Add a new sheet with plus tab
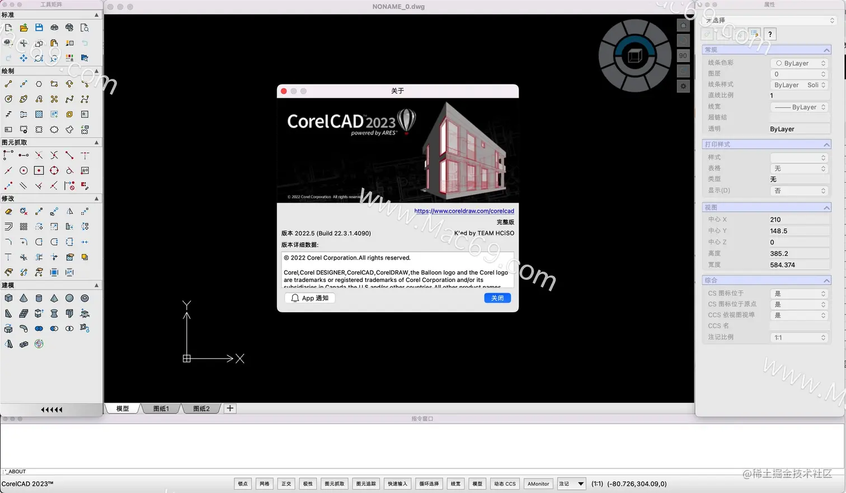The width and height of the screenshot is (846, 493). click(x=230, y=409)
